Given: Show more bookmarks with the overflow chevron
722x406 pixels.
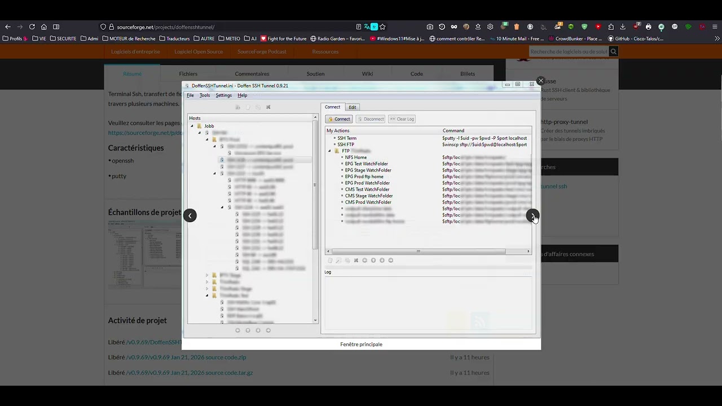Looking at the screenshot, I should [717, 39].
